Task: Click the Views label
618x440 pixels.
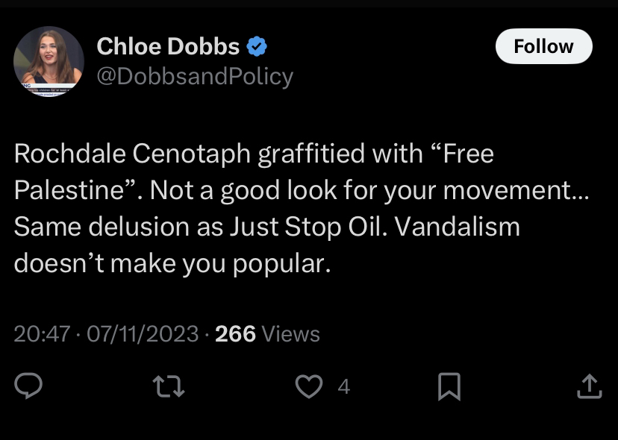Action: click(290, 334)
